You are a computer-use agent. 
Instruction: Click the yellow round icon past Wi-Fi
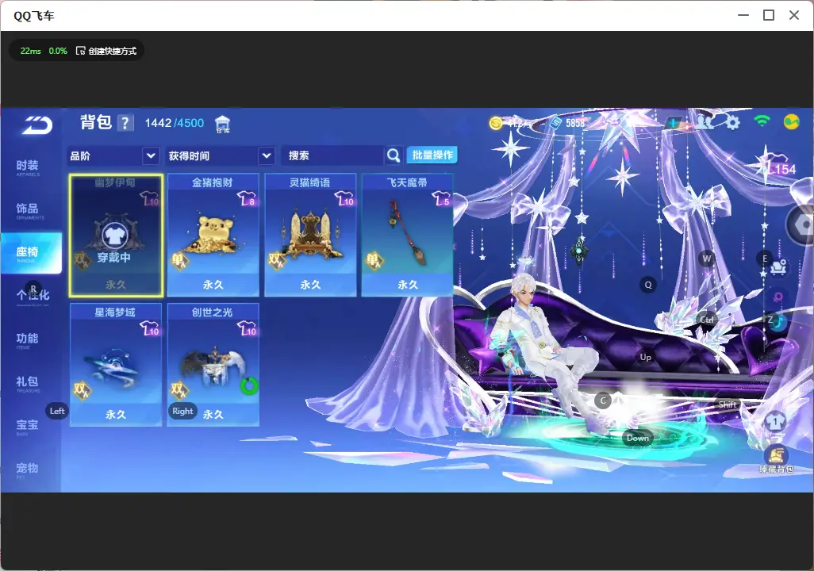tap(791, 122)
